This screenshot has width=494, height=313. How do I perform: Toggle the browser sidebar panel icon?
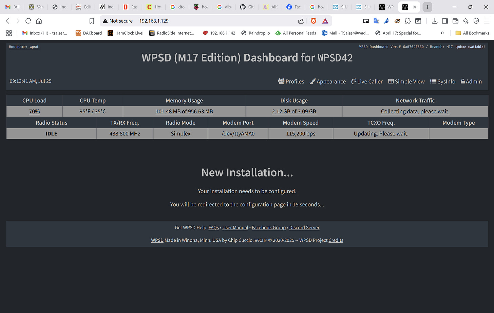pyautogui.click(x=445, y=21)
